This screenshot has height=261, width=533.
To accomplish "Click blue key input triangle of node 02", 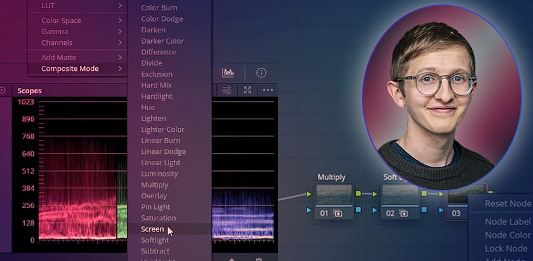I will [x=374, y=210].
